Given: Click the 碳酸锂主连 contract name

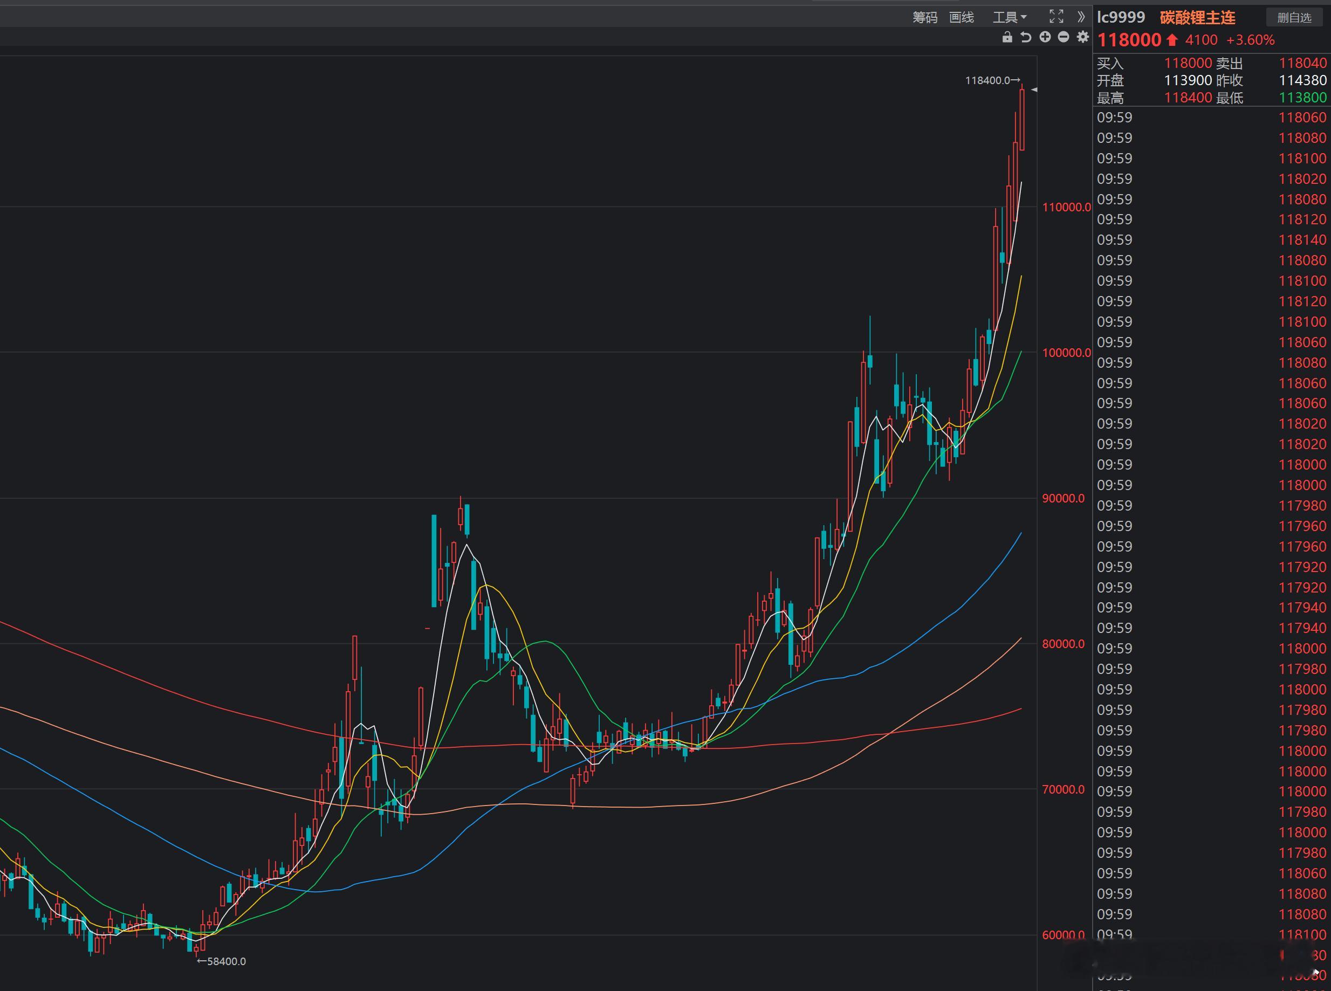Looking at the screenshot, I should (1197, 17).
